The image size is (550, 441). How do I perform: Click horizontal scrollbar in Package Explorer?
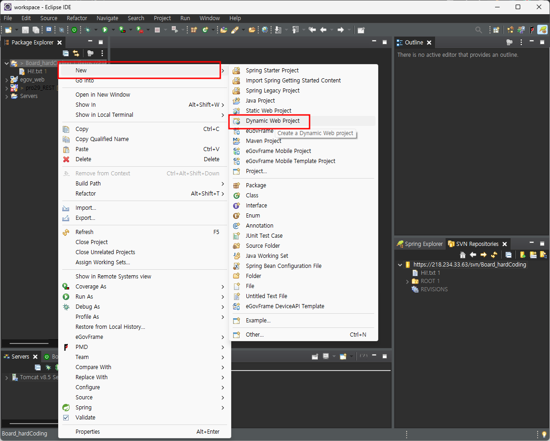coord(29,343)
